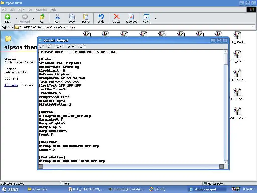This screenshot has width=257, height=193.
Task: Open Explorer Go menu
Action: click(30, 10)
